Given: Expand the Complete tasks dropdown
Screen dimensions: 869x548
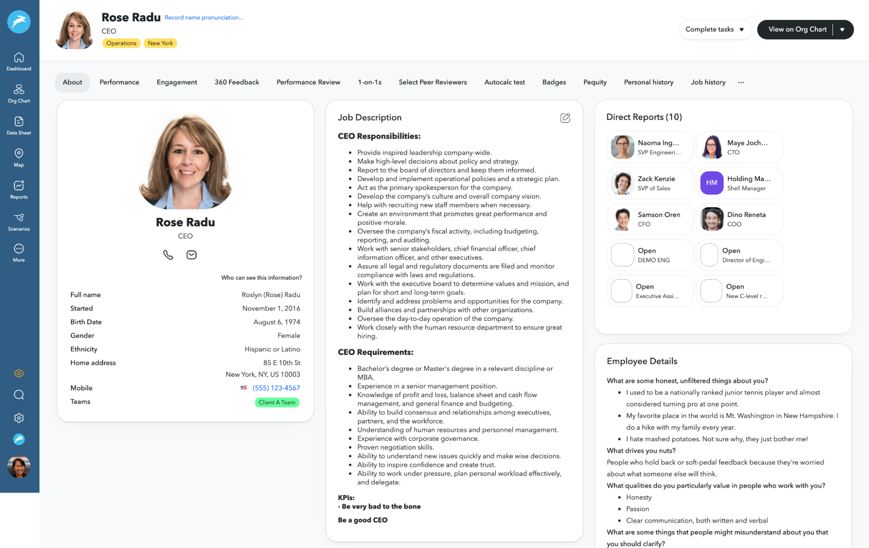Looking at the screenshot, I should tap(715, 30).
